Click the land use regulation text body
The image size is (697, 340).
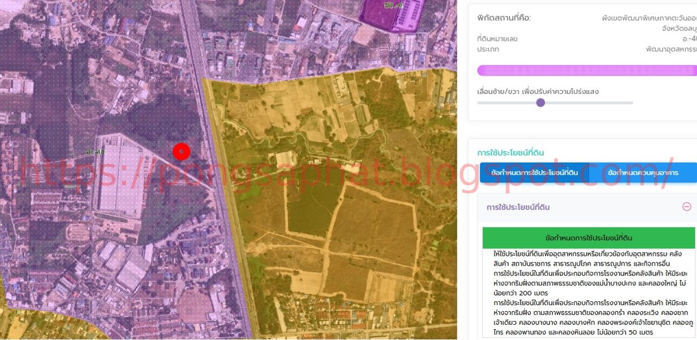click(x=589, y=293)
